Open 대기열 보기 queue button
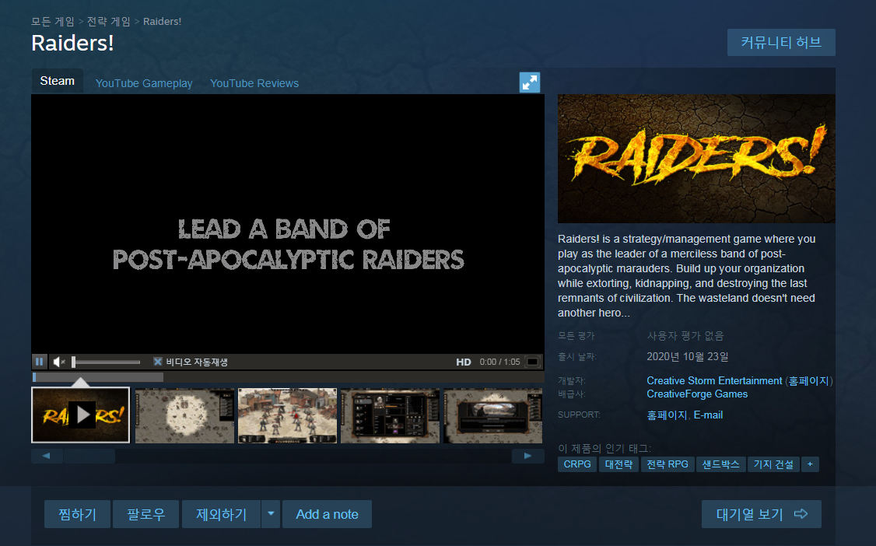This screenshot has width=876, height=546. point(762,514)
